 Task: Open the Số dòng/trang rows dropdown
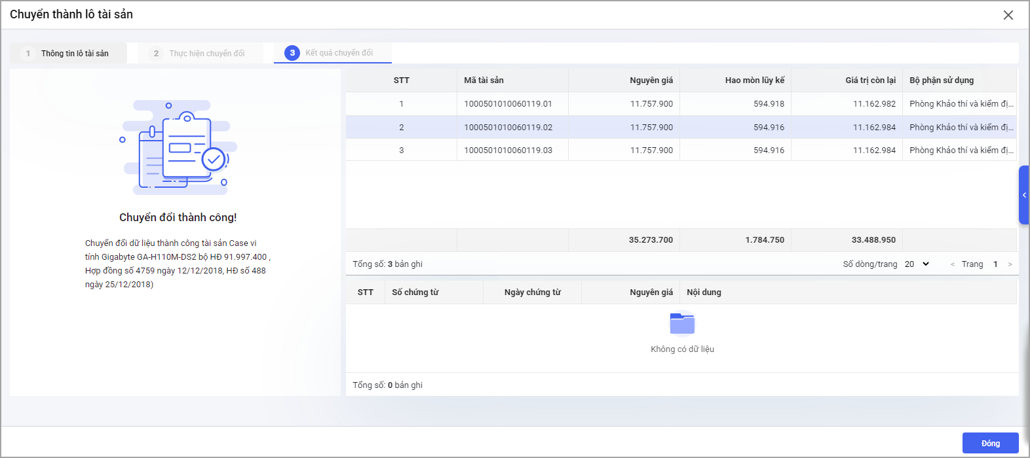[x=917, y=264]
